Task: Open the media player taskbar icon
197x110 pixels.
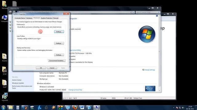Action: click(x=25, y=108)
